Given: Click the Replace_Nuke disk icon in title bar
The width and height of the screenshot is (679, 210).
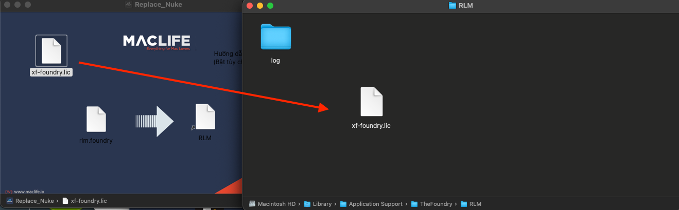Looking at the screenshot, I should click(128, 5).
